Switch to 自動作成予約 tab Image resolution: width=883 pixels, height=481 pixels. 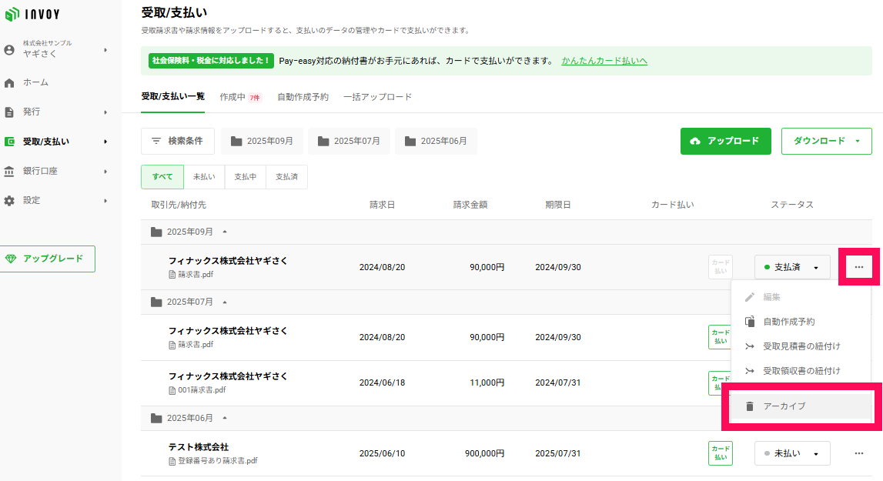303,97
